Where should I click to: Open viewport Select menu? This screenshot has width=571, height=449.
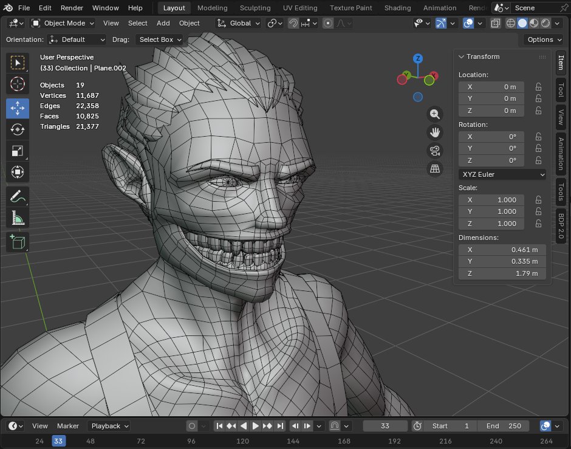coord(138,23)
